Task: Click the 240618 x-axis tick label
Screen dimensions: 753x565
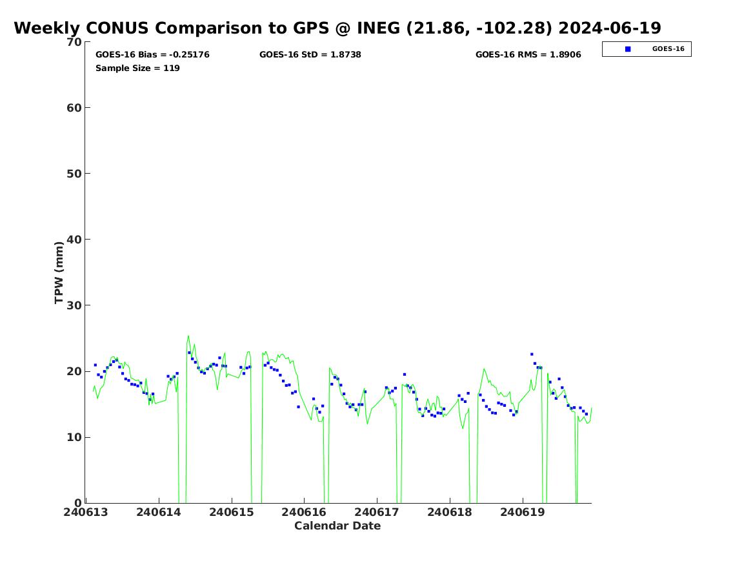Action: (x=450, y=512)
